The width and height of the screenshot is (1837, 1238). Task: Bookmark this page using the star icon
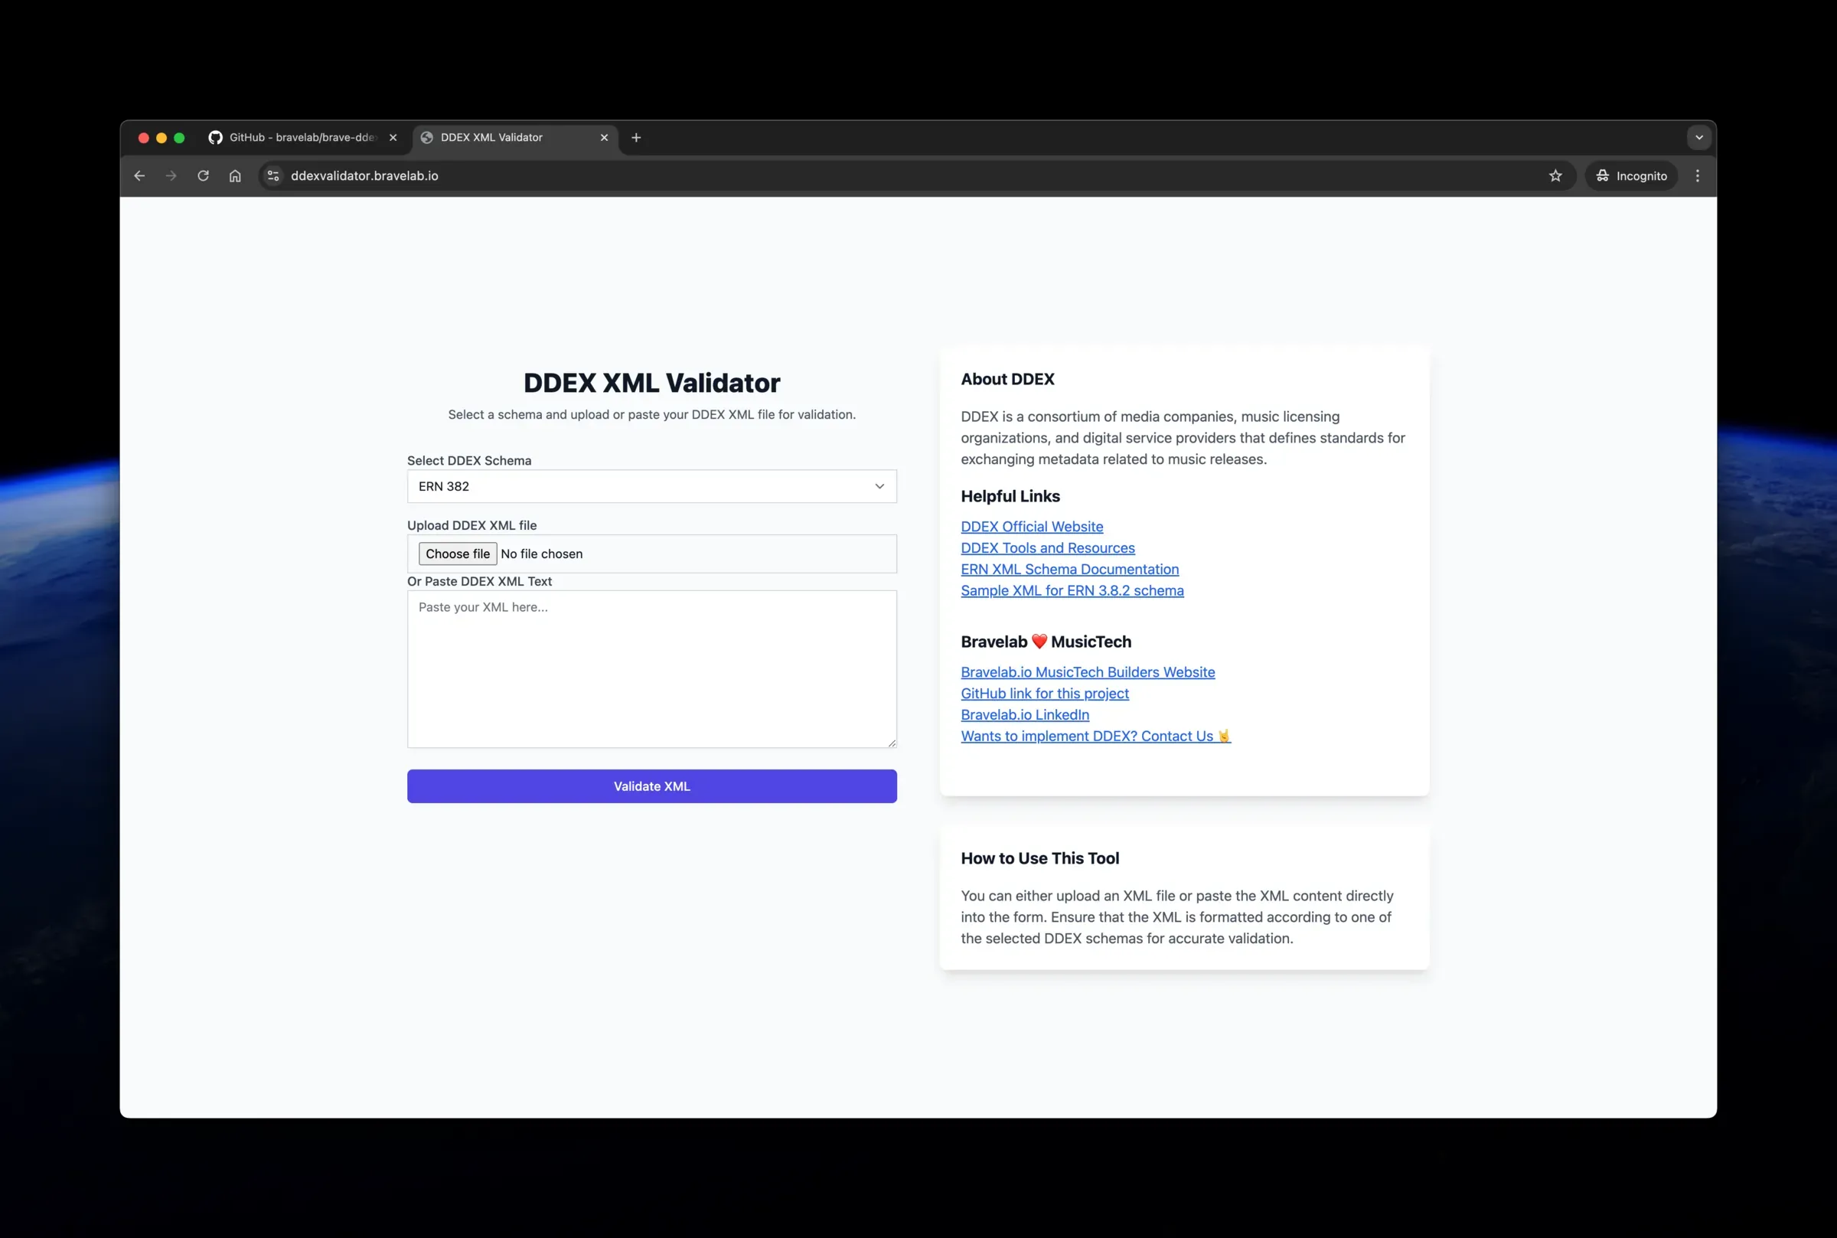pyautogui.click(x=1556, y=175)
